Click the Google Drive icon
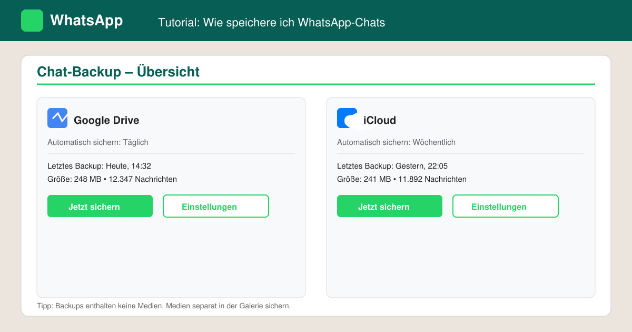 pos(57,118)
